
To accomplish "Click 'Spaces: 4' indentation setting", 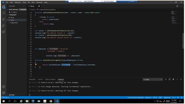I will [x=148, y=98].
